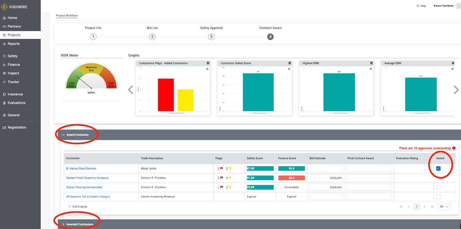
Task: Open Contractor Safety Score chart menu
Action: tap(289, 69)
